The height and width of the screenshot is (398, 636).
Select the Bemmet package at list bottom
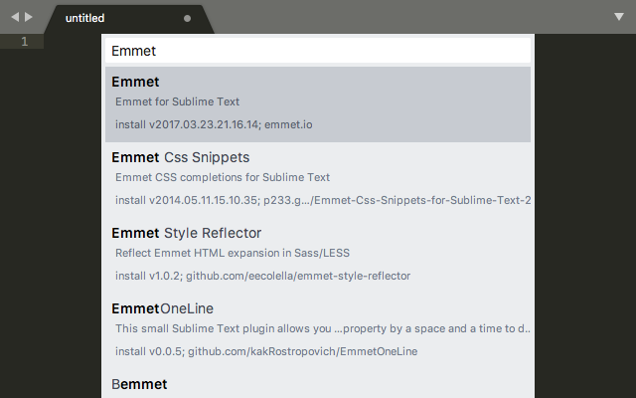click(x=139, y=384)
